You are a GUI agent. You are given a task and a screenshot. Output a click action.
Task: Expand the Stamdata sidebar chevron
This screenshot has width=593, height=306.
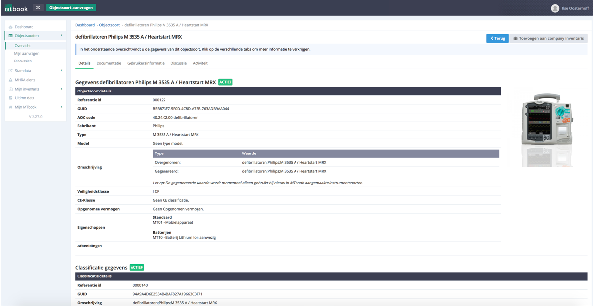click(x=61, y=70)
